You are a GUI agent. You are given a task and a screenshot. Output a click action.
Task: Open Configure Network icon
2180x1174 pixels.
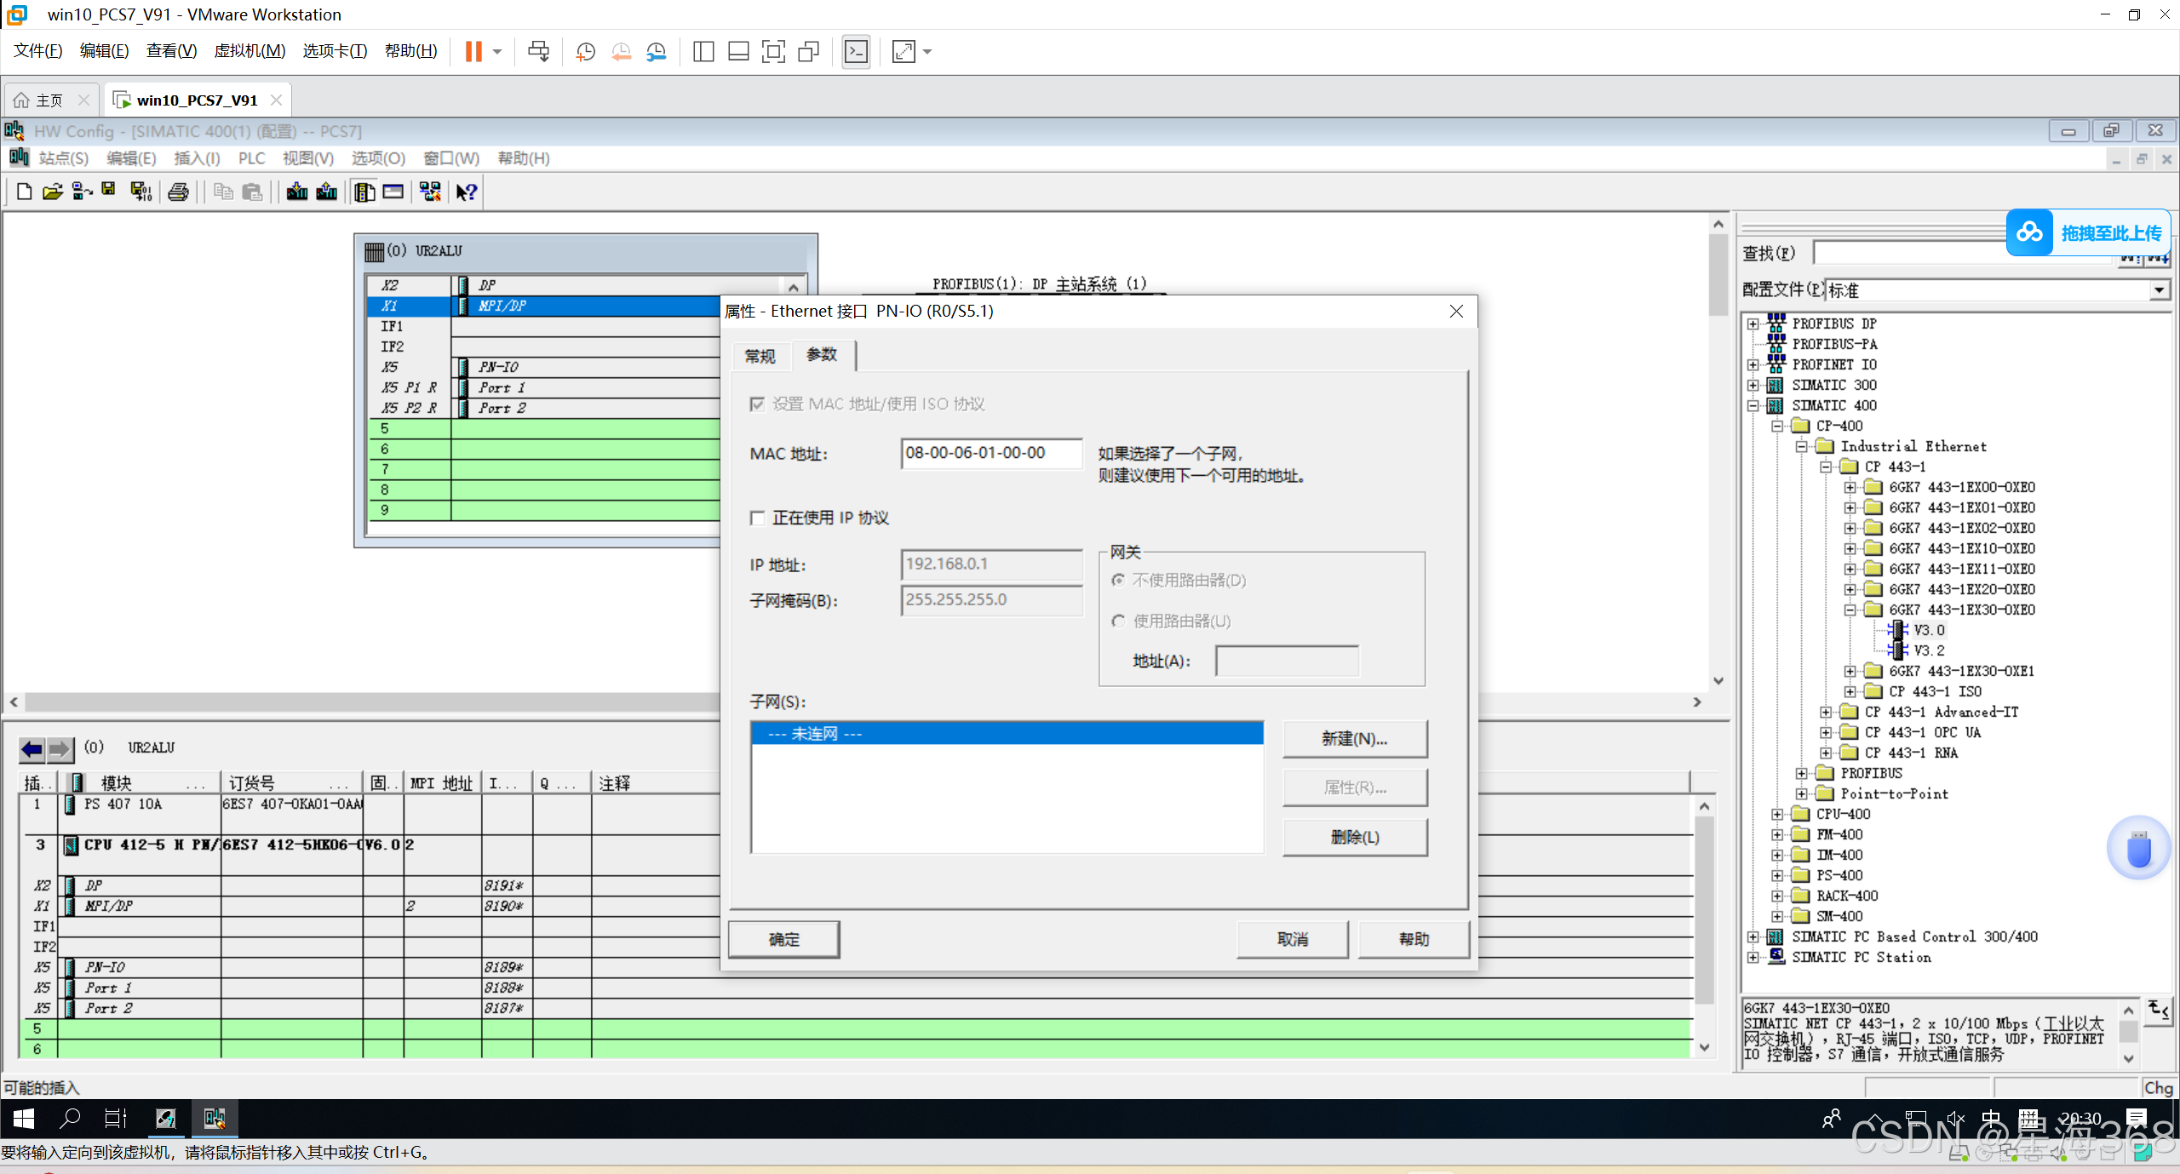(430, 192)
